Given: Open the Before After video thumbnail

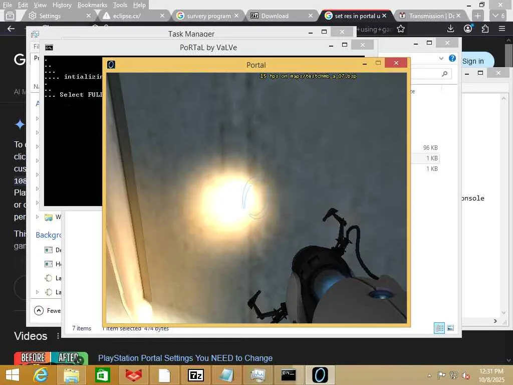Looking at the screenshot, I should pyautogui.click(x=51, y=358).
